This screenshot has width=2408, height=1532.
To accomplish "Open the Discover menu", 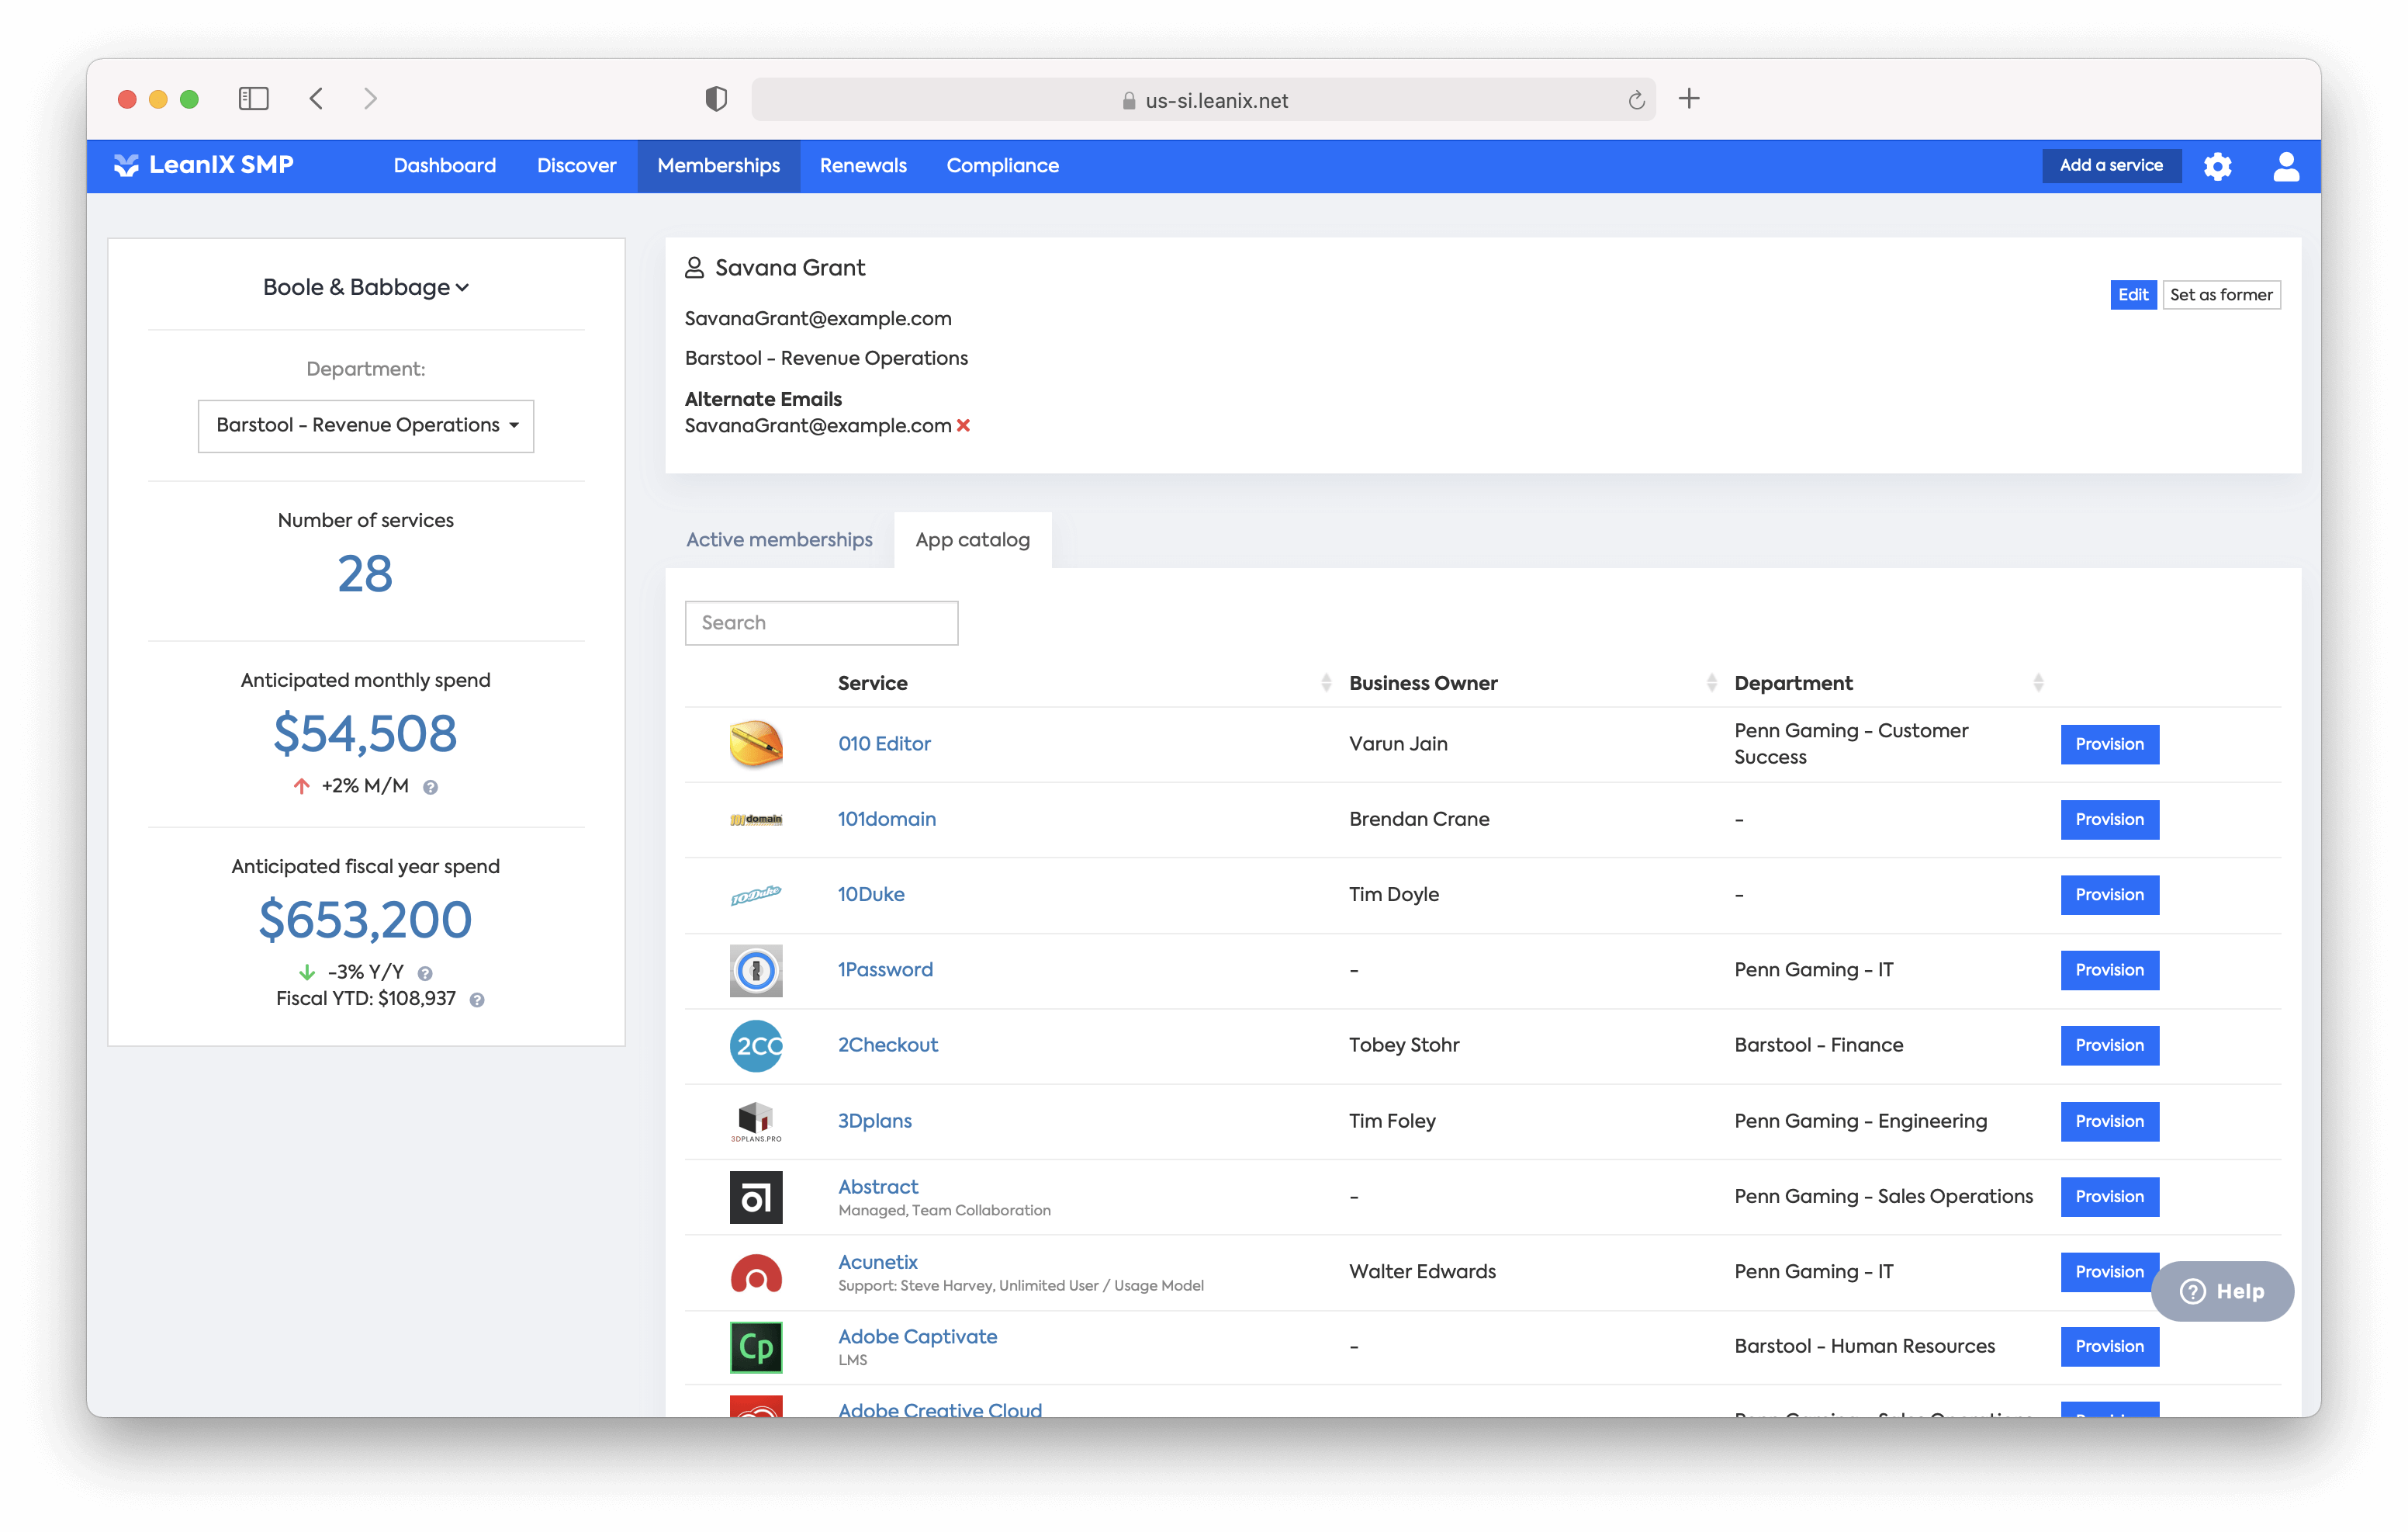I will pos(576,165).
